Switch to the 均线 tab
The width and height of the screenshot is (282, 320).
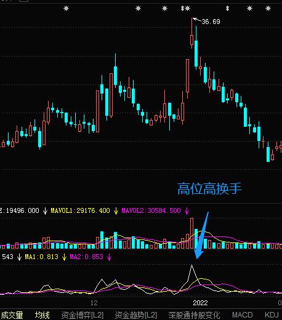point(42,315)
